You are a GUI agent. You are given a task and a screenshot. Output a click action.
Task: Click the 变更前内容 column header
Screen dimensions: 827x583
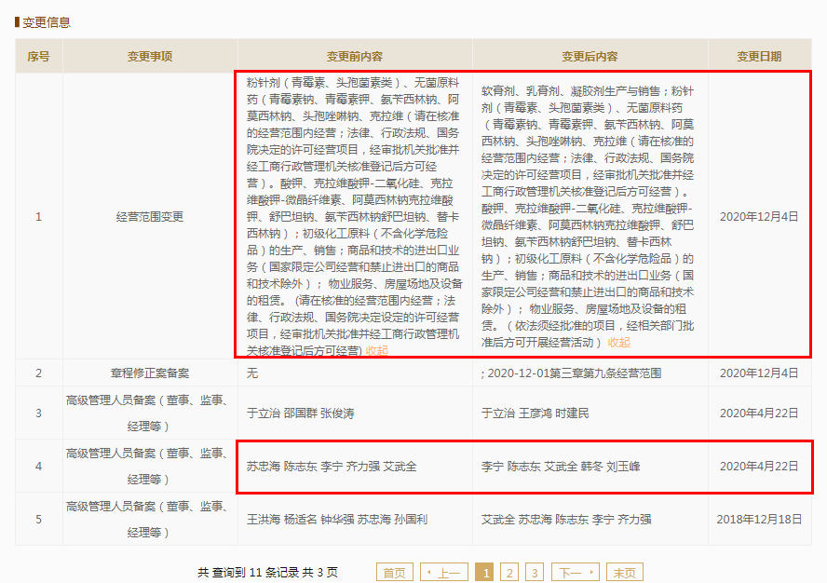click(x=355, y=56)
